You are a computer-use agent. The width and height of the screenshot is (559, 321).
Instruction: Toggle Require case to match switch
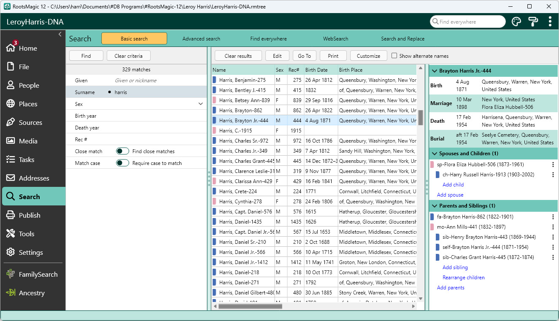122,163
